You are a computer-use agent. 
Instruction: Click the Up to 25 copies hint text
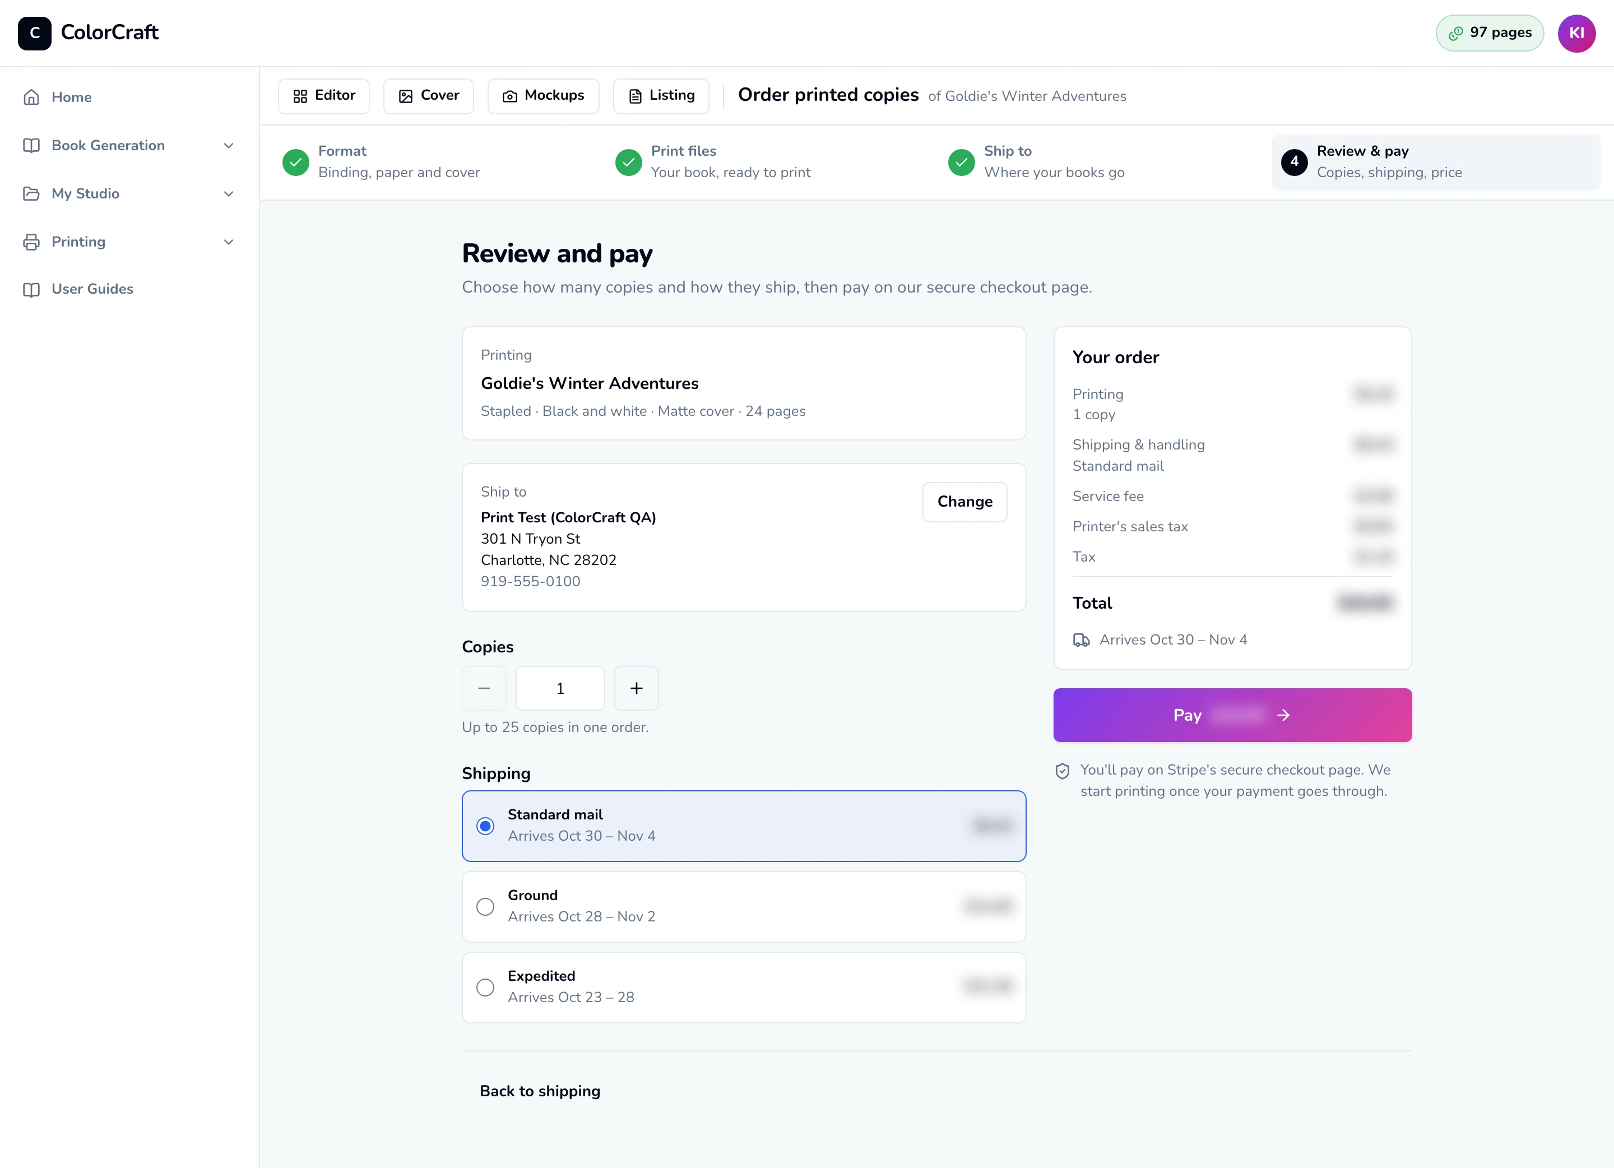click(x=555, y=727)
